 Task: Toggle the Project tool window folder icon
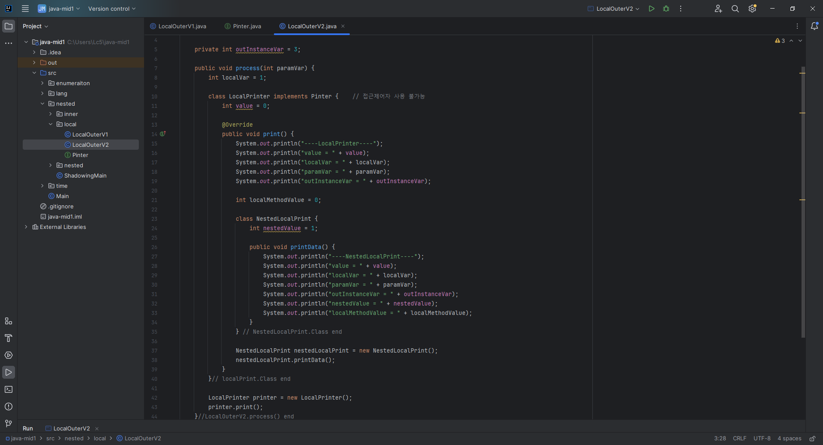(x=9, y=26)
